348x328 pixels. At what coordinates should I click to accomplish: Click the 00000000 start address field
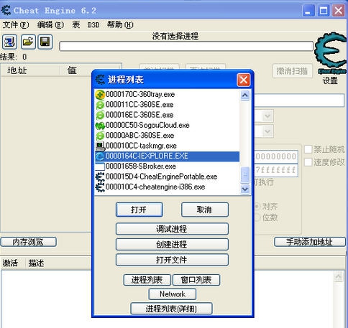click(276, 156)
